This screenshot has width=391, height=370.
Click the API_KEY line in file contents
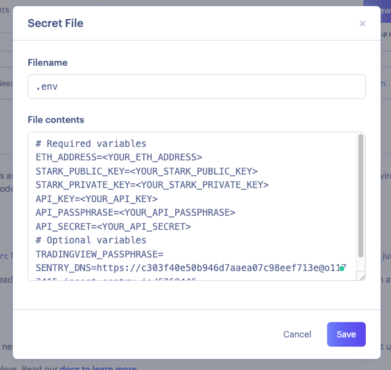97,199
